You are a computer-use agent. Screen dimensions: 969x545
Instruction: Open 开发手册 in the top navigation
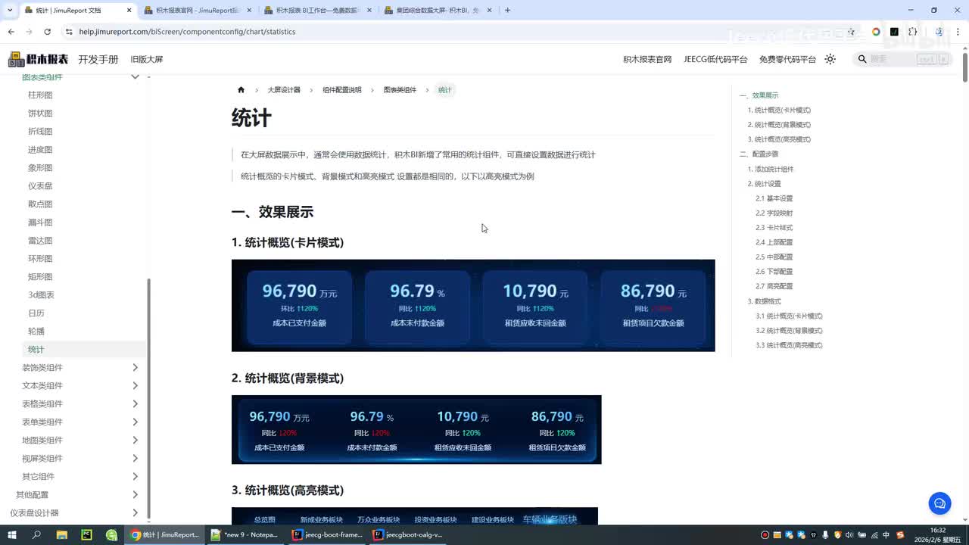pyautogui.click(x=98, y=59)
